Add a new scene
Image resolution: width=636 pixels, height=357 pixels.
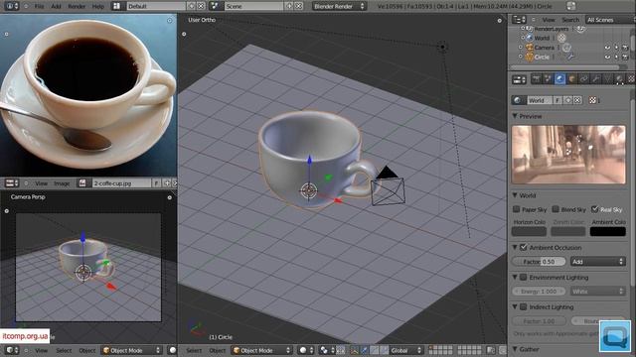(289, 6)
